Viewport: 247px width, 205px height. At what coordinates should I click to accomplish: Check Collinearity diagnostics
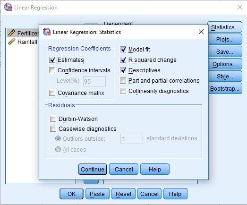[x=123, y=91]
